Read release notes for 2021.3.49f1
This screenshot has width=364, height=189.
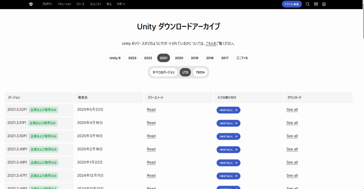(x=151, y=149)
